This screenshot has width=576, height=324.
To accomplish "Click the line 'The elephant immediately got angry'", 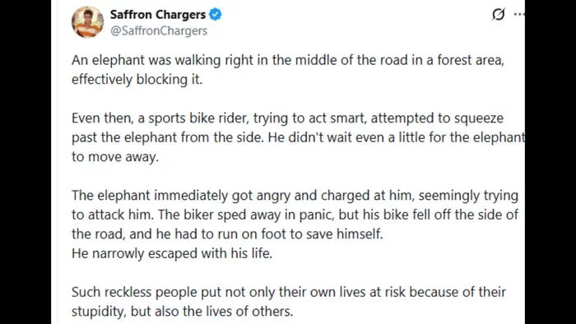I will (295, 196).
